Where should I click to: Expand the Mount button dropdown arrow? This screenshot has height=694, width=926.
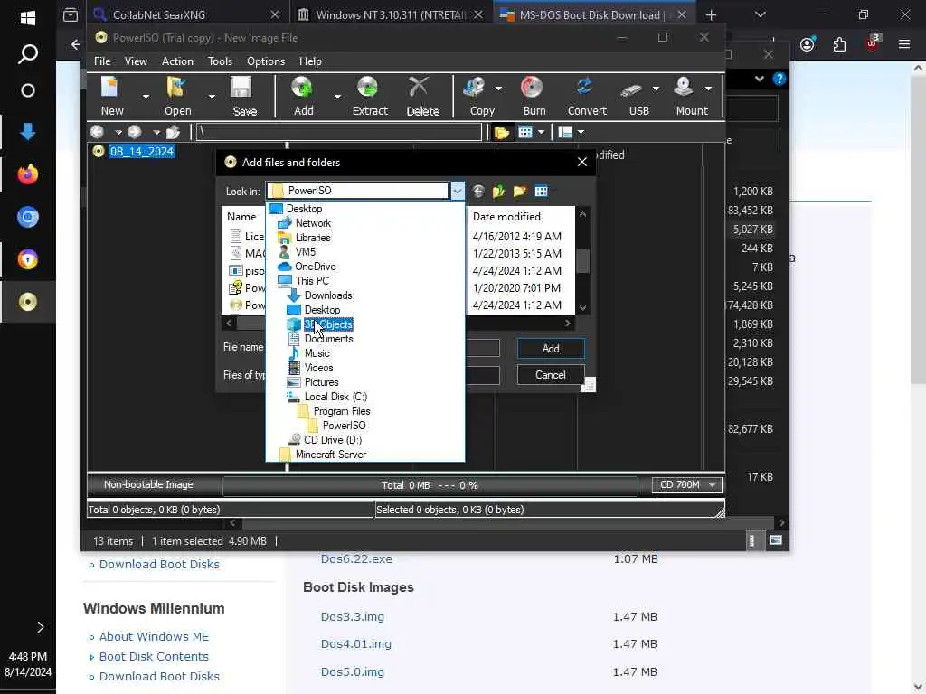[708, 89]
